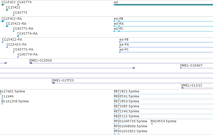Click the DME1-013D09 clone arrow end
The width and height of the screenshot is (213, 135).
click(x=31, y=63)
